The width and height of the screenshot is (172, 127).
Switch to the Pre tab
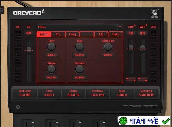[58, 34]
